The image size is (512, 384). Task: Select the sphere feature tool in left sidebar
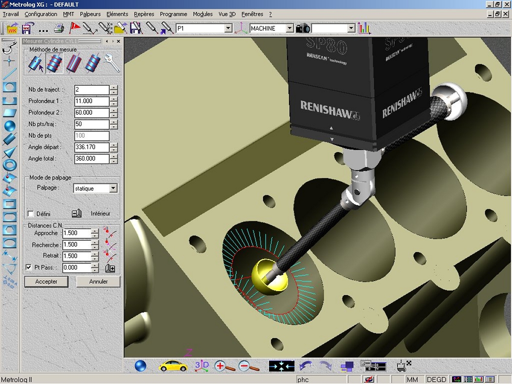(9, 126)
